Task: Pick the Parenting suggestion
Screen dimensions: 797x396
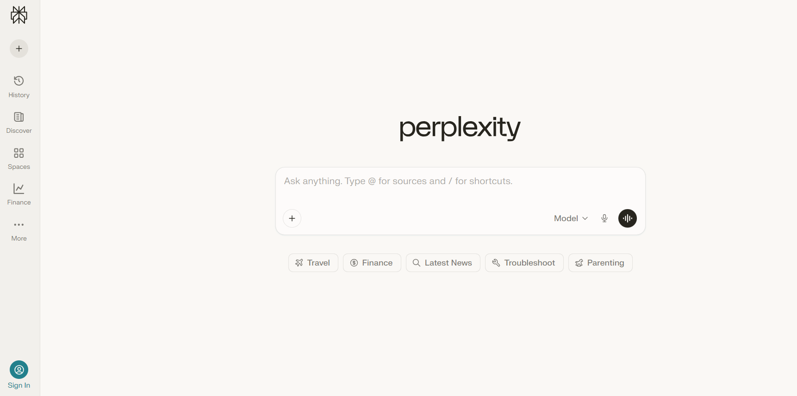Action: [x=600, y=262]
